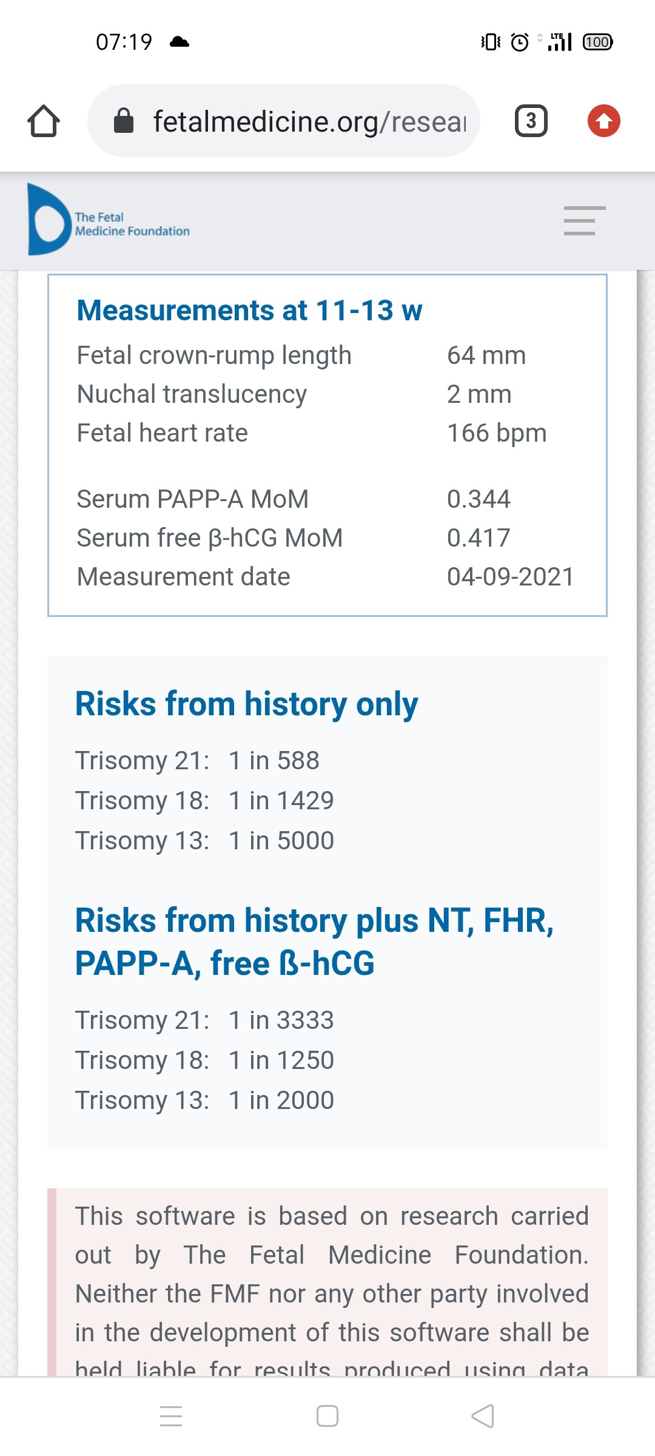Tap the Risks from history only heading
The image size is (655, 1456).
click(x=246, y=704)
